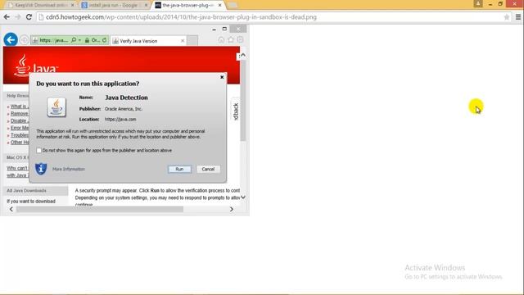Close the install java run Google tab
This screenshot has width=524, height=295.
click(x=146, y=6)
